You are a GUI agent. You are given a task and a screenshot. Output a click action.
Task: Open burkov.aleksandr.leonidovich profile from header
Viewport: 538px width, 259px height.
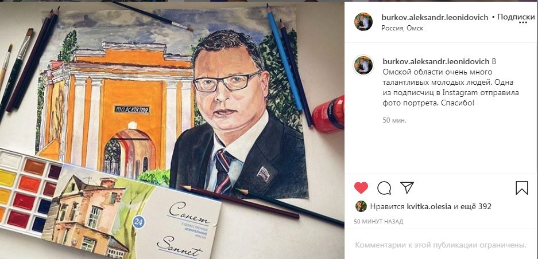tap(435, 17)
